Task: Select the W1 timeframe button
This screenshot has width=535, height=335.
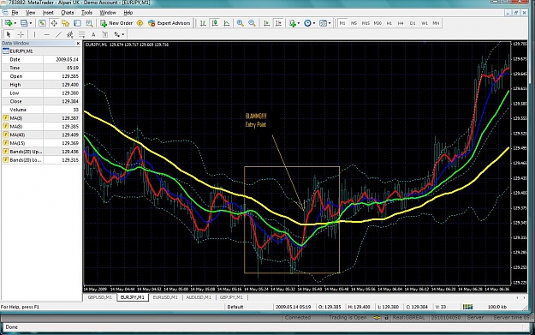Action: (x=425, y=23)
